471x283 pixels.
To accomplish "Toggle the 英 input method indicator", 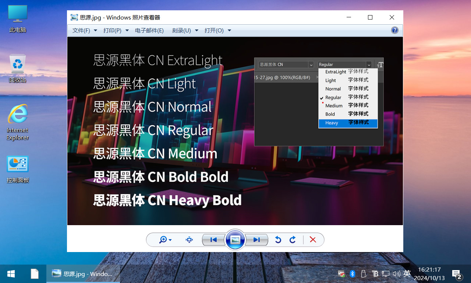I will (x=407, y=273).
